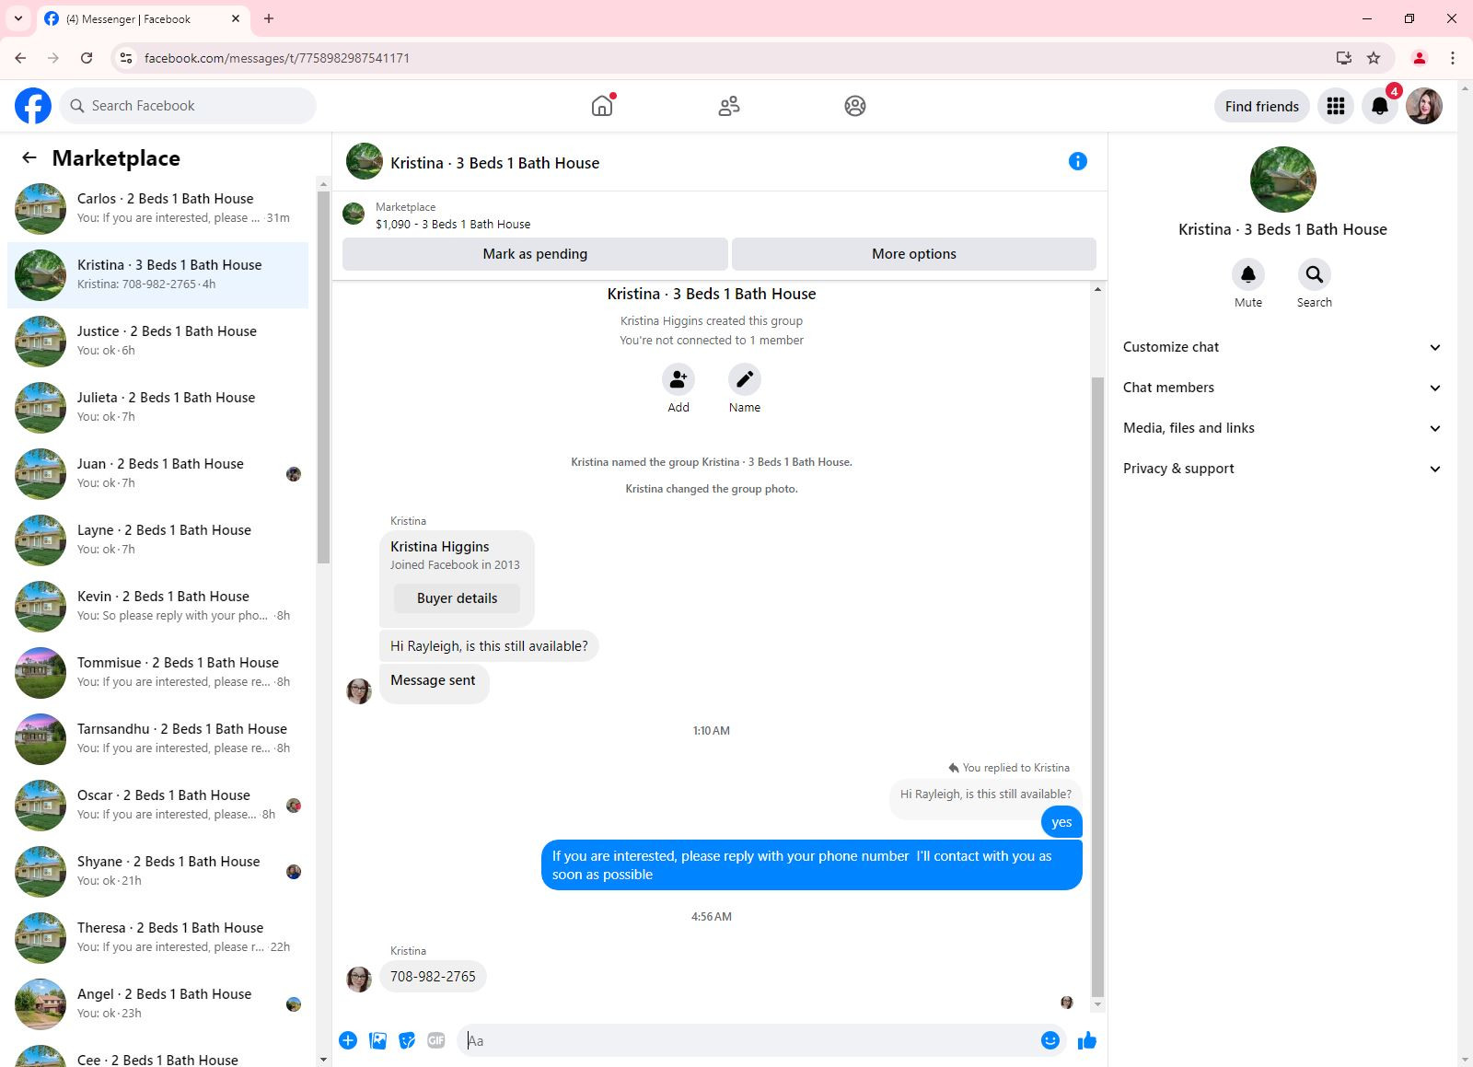
Task: Open Theresa 2 Beds 1 Bath House chat
Action: point(158,938)
